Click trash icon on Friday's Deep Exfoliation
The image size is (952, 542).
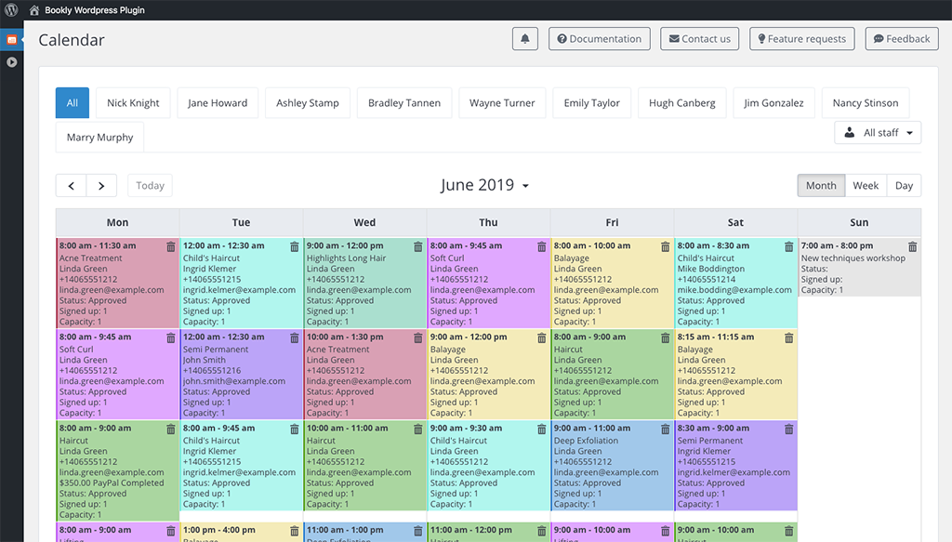point(665,429)
